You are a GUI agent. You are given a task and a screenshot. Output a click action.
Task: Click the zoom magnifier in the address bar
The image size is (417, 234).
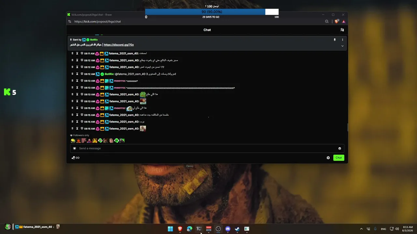point(327,21)
